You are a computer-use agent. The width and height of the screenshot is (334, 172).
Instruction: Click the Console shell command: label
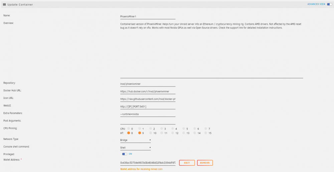pyautogui.click(x=16, y=147)
